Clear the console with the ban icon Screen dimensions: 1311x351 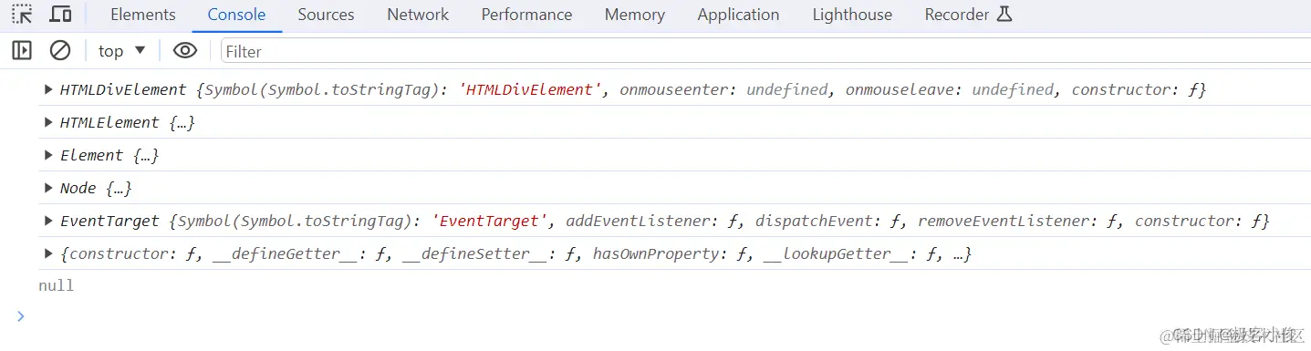tap(60, 51)
